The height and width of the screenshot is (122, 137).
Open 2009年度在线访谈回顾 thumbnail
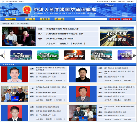tap(75, 55)
